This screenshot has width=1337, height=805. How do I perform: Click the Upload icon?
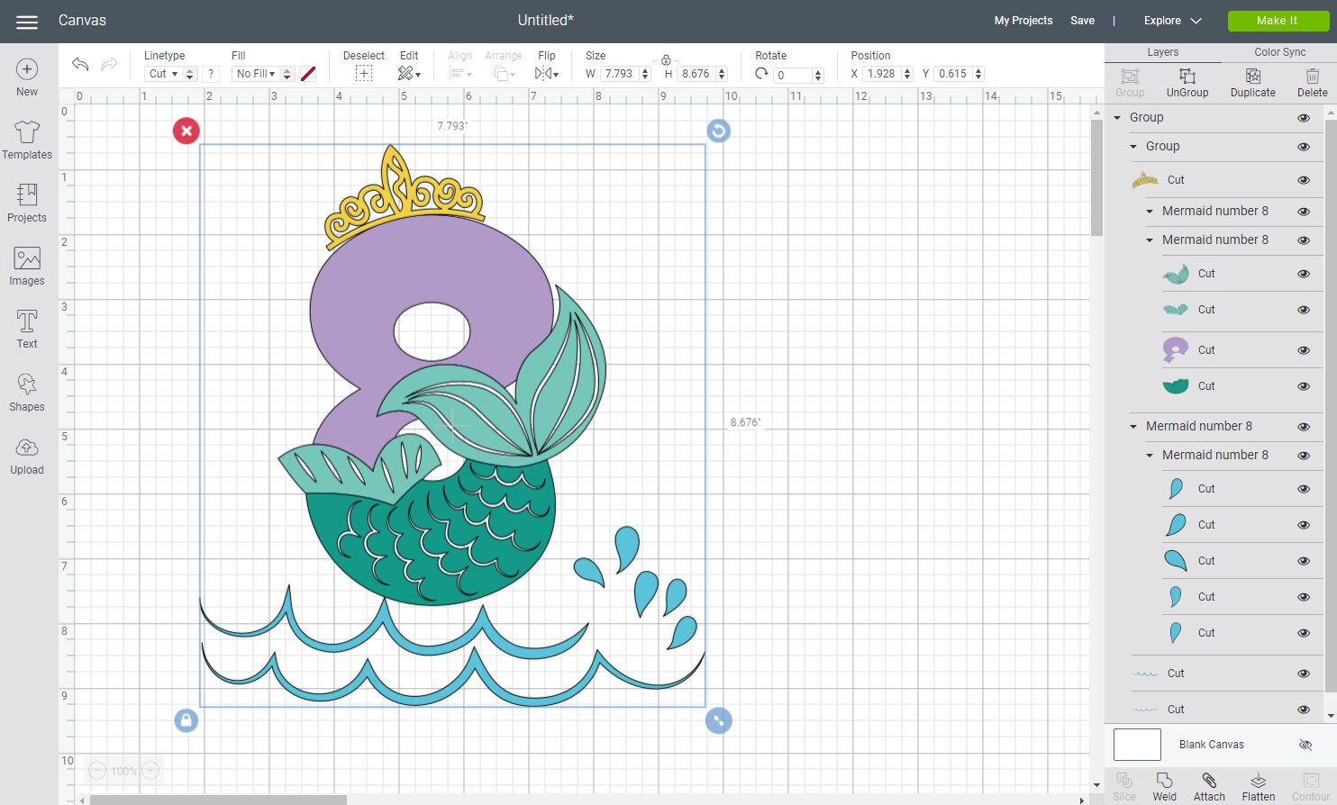pyautogui.click(x=26, y=455)
